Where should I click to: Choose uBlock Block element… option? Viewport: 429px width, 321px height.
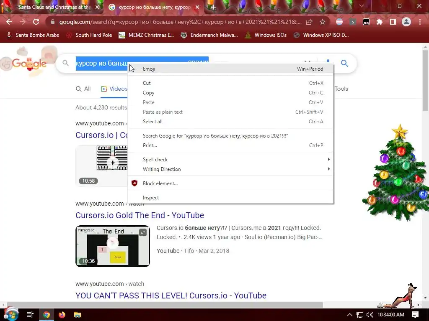pyautogui.click(x=230, y=183)
